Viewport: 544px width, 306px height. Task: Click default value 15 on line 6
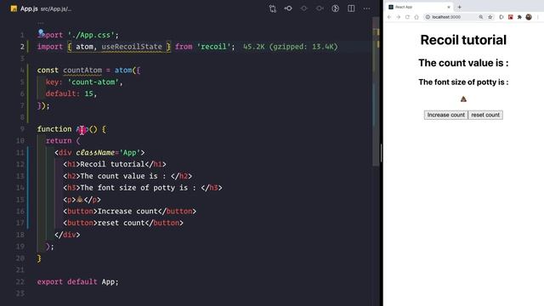(88, 93)
